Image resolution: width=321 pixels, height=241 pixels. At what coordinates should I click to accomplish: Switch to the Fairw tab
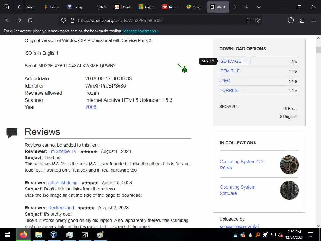tap(52, 7)
